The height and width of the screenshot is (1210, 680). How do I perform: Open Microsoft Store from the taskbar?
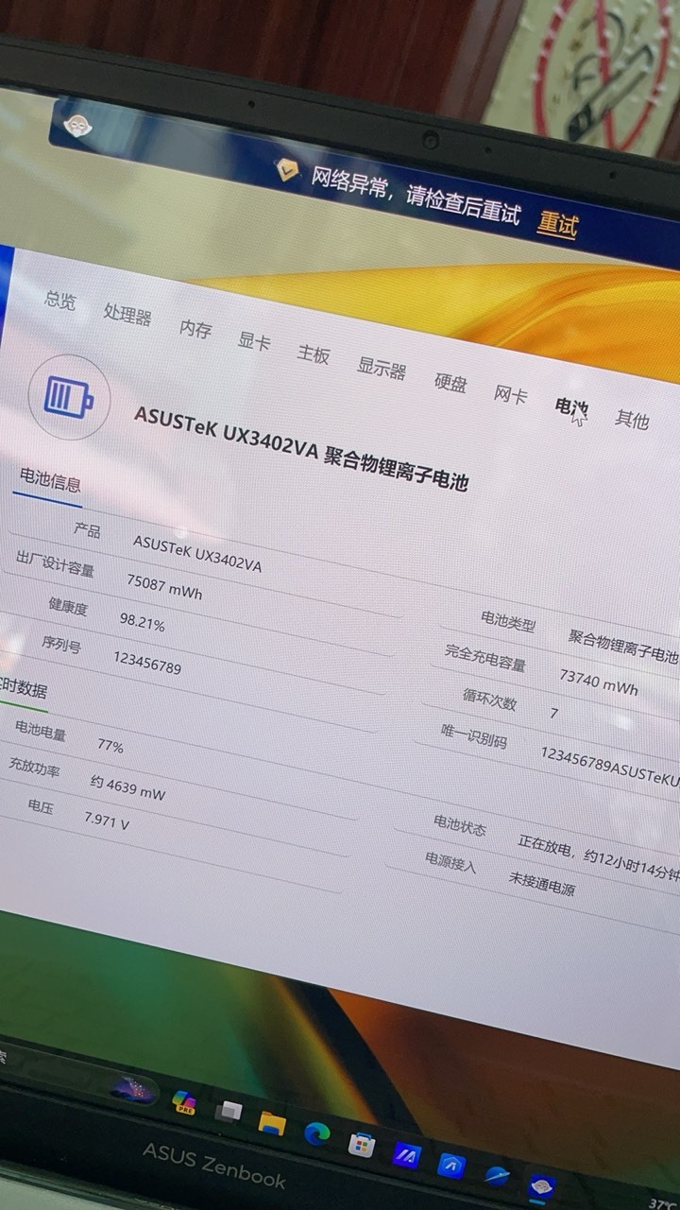362,1145
